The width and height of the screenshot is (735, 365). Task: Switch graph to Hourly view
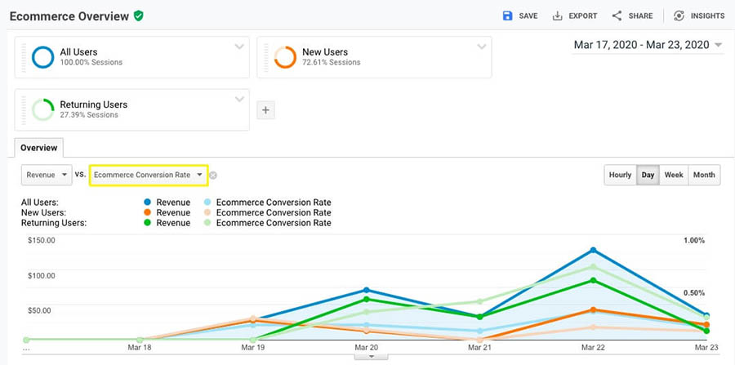(x=620, y=175)
